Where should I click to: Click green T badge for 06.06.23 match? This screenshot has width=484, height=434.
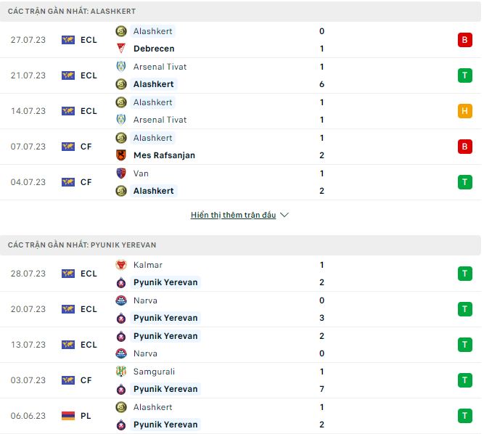pos(464,416)
